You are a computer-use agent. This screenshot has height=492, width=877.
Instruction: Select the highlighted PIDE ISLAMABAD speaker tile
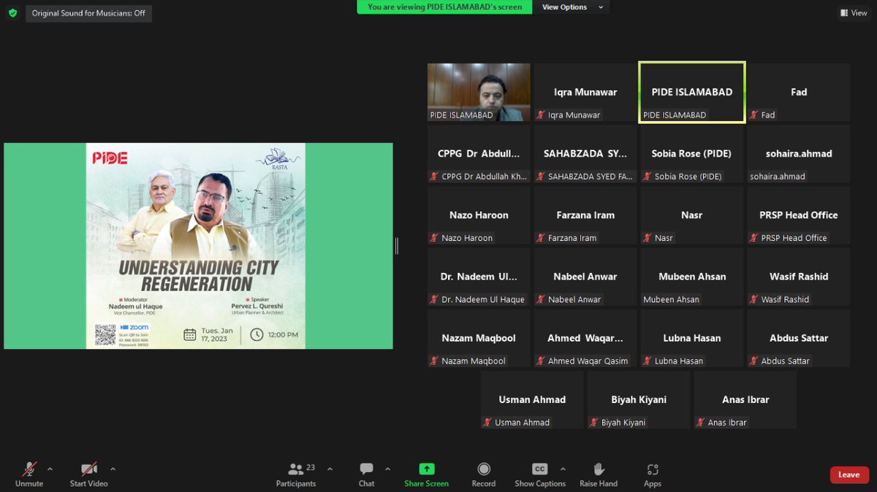click(x=692, y=92)
